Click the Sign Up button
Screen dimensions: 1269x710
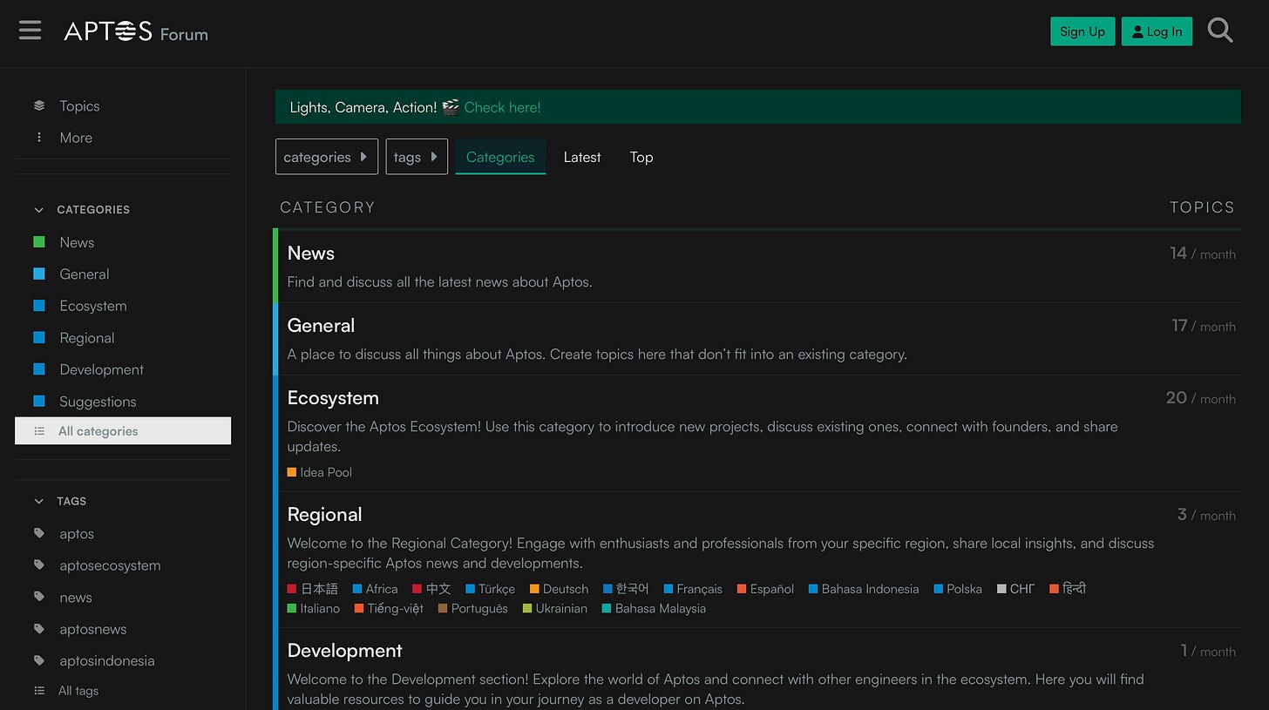(1082, 31)
